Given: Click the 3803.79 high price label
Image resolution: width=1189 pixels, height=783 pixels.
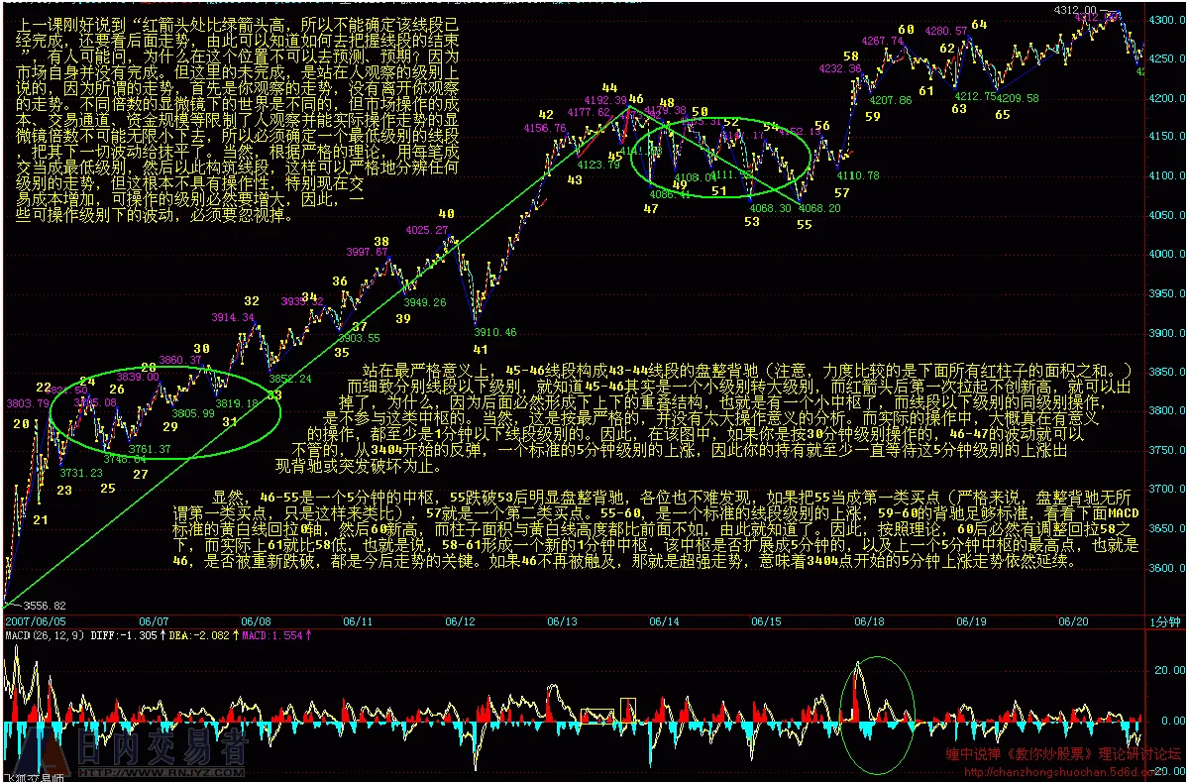Looking at the screenshot, I should point(28,403).
